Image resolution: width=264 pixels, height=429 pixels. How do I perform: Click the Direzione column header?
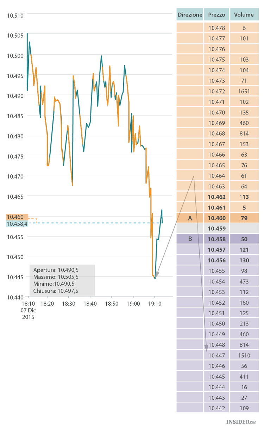point(190,15)
